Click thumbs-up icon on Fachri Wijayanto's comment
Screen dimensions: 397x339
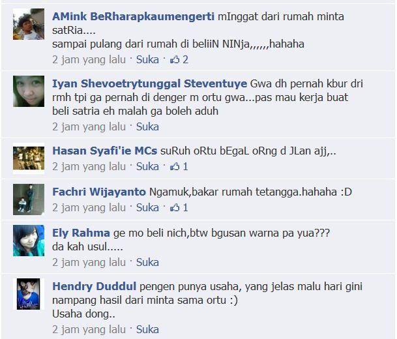tap(175, 207)
